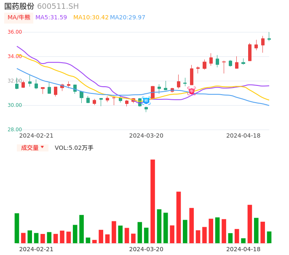Open the 成交量 indicator dropdown arrow
289x255 pixels.
[x=42, y=147]
